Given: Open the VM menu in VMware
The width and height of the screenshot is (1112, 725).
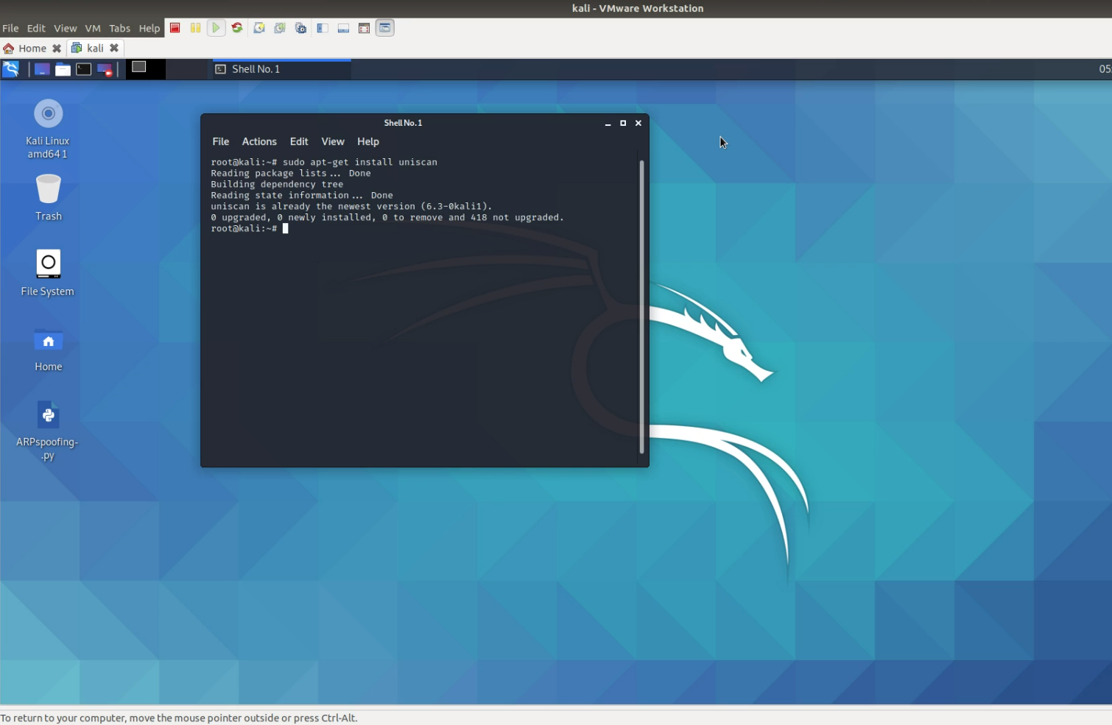Looking at the screenshot, I should tap(92, 28).
